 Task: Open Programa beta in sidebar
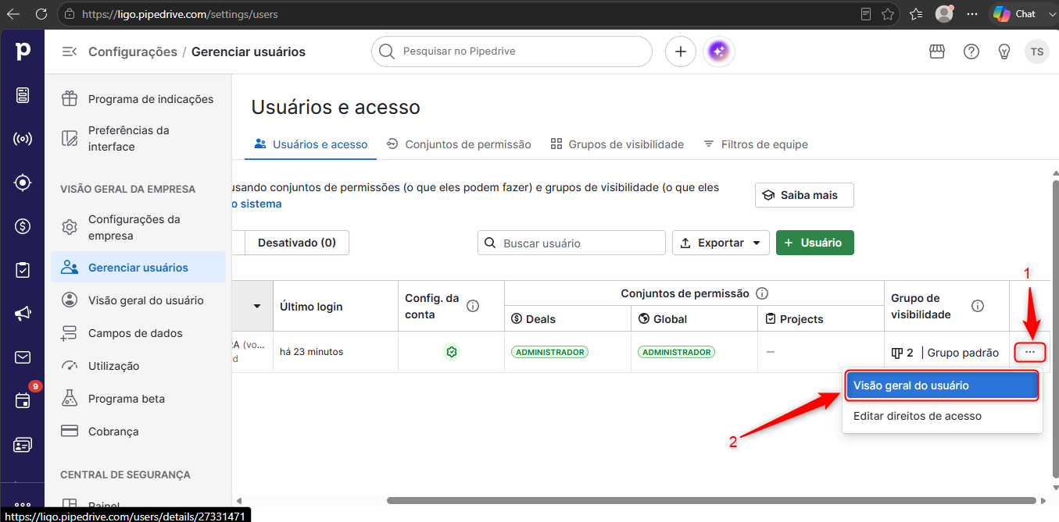pyautogui.click(x=138, y=399)
